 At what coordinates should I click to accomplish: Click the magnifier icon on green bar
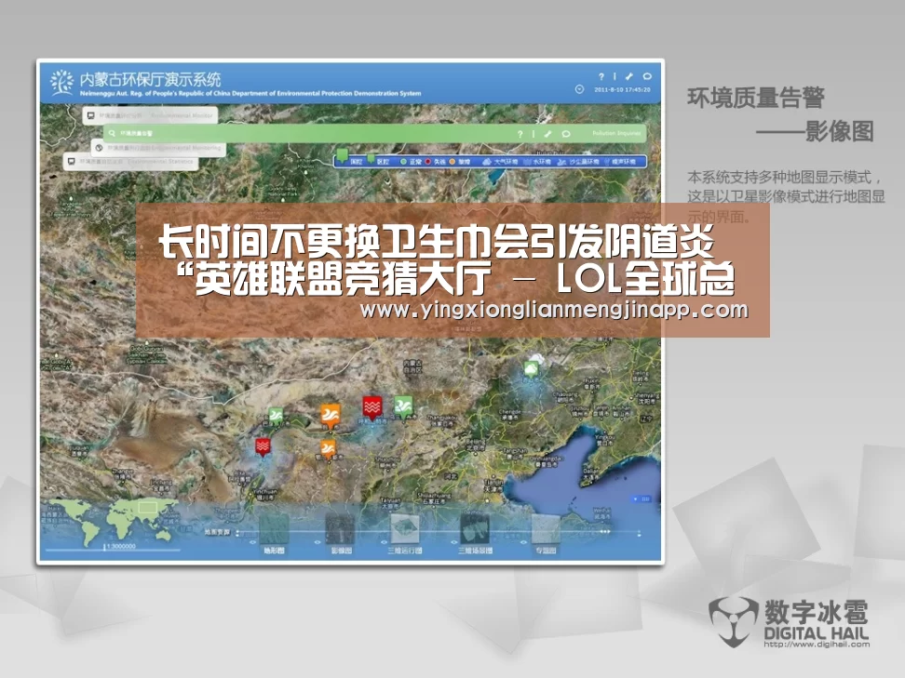tap(112, 133)
